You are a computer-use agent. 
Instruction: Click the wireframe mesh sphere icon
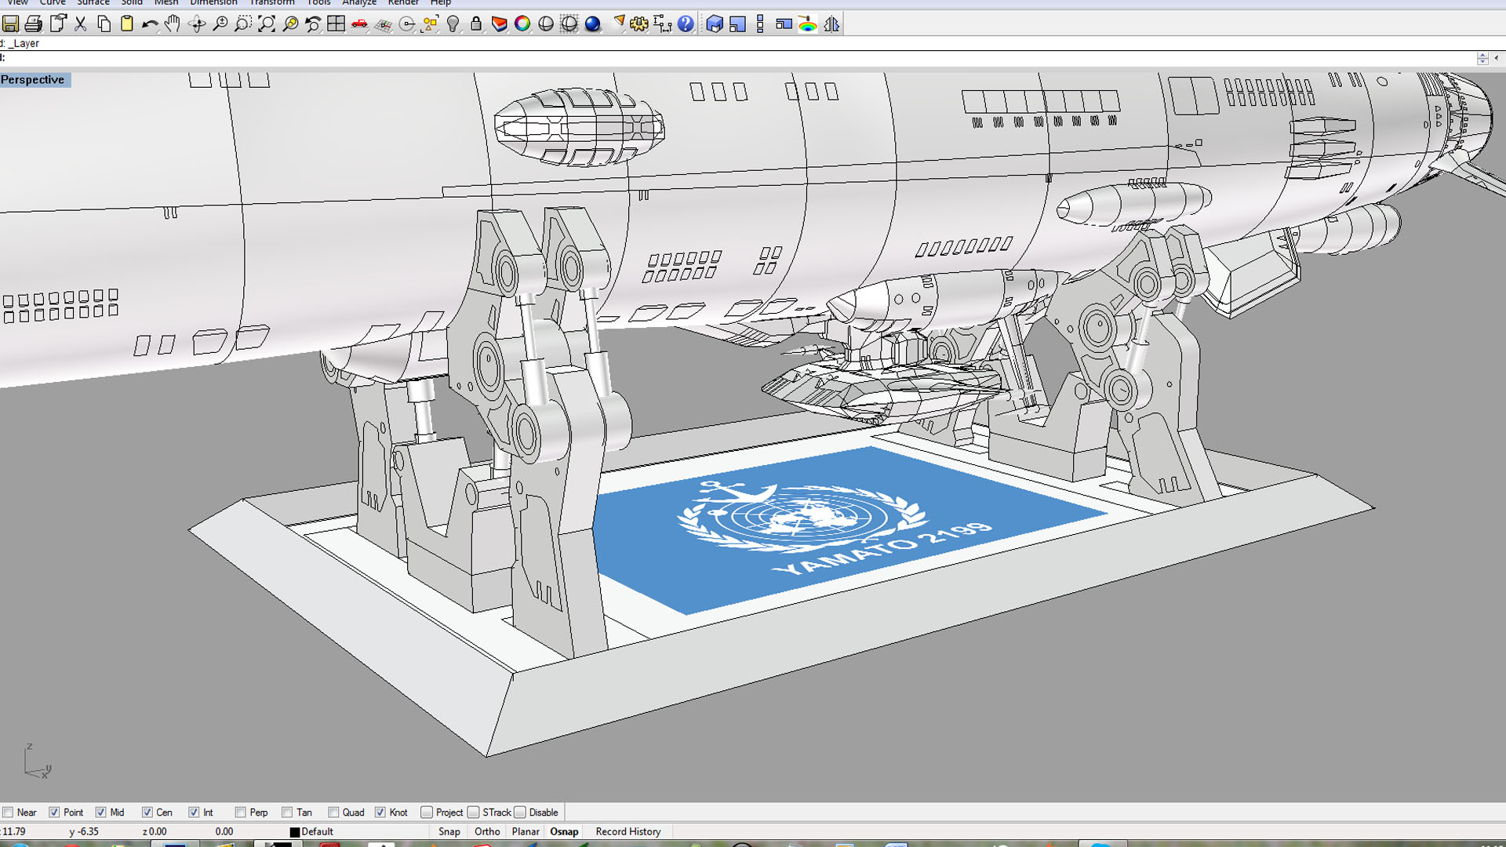[569, 24]
